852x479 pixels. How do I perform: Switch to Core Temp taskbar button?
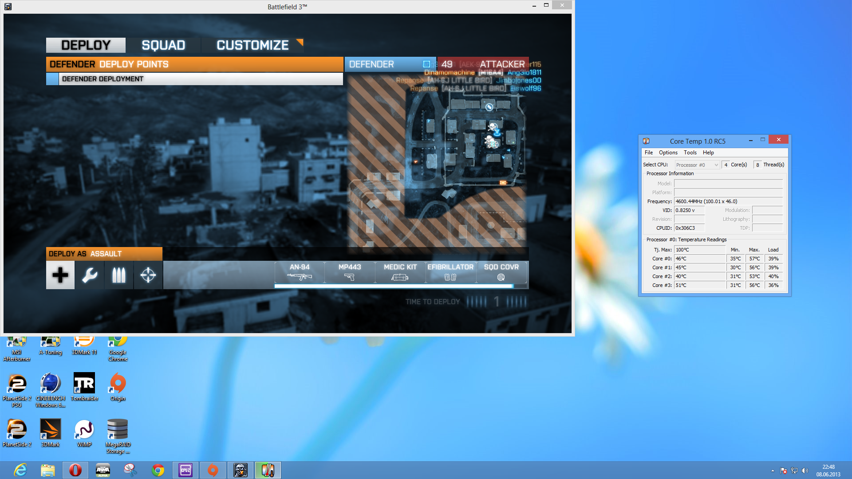click(268, 470)
